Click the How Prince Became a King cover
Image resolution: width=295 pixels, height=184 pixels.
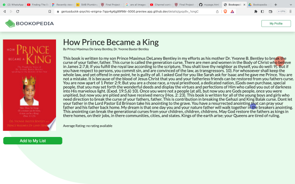click(29, 85)
